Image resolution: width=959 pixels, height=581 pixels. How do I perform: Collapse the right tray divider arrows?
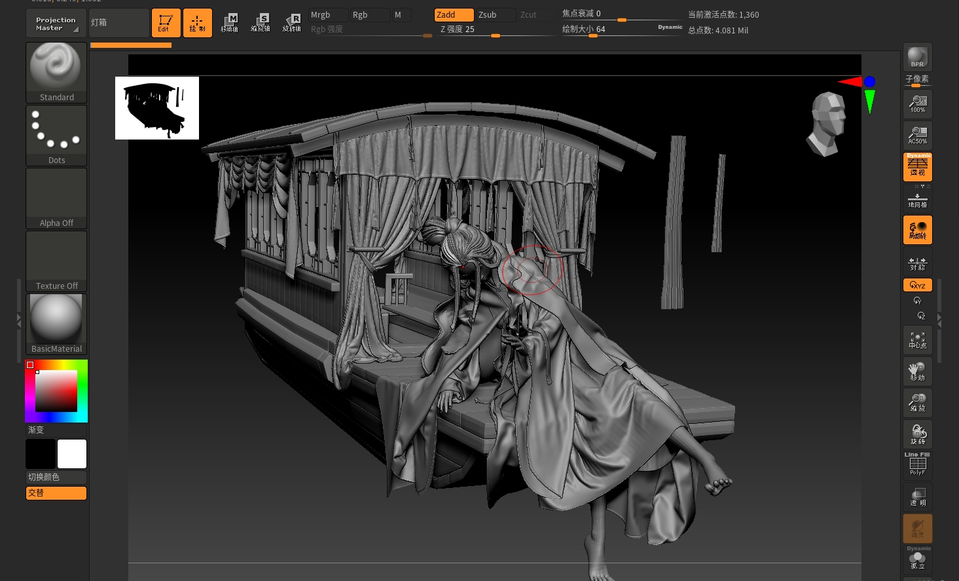939,320
